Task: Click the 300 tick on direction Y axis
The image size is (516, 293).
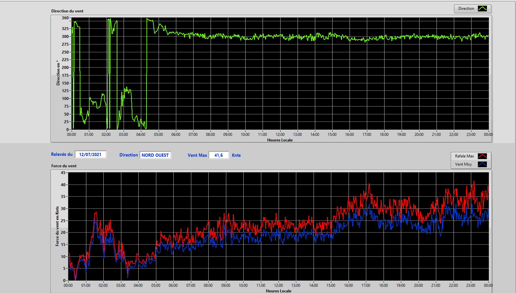Action: 65,36
